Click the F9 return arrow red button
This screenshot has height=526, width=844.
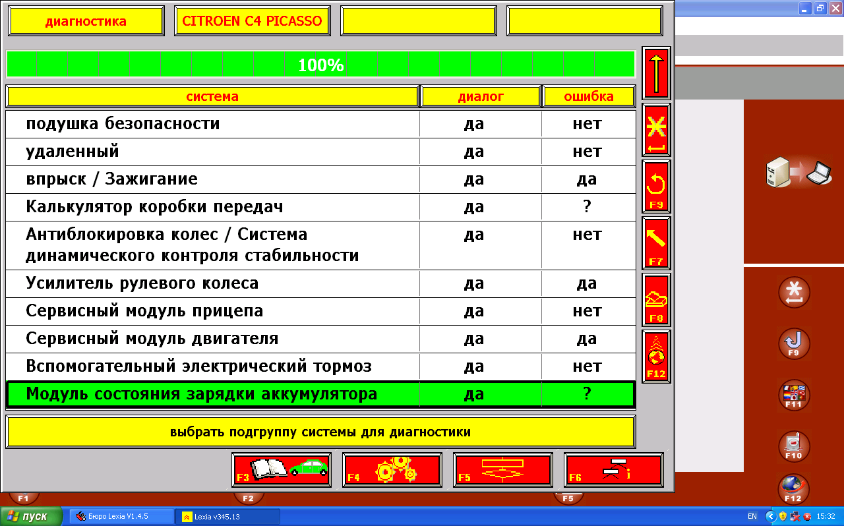(x=656, y=187)
